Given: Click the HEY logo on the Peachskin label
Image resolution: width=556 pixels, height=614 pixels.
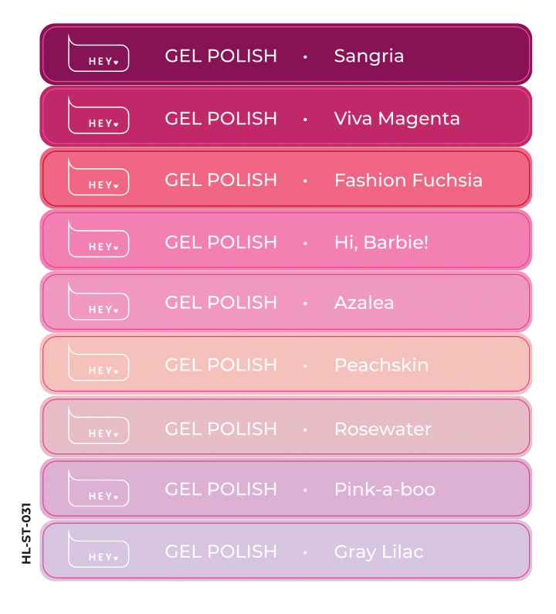Looking at the screenshot, I should pos(98,362).
